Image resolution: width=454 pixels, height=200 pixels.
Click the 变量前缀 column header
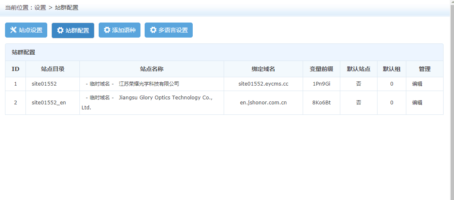click(321, 69)
